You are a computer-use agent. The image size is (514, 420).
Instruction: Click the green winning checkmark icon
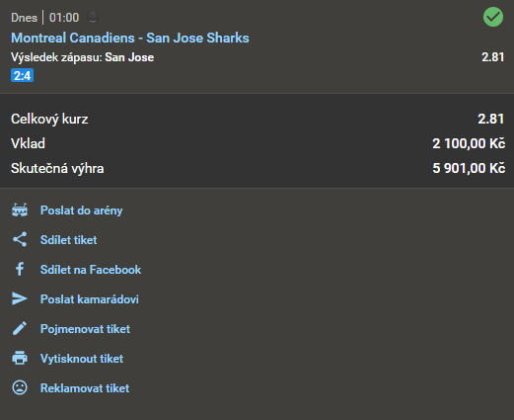[493, 17]
